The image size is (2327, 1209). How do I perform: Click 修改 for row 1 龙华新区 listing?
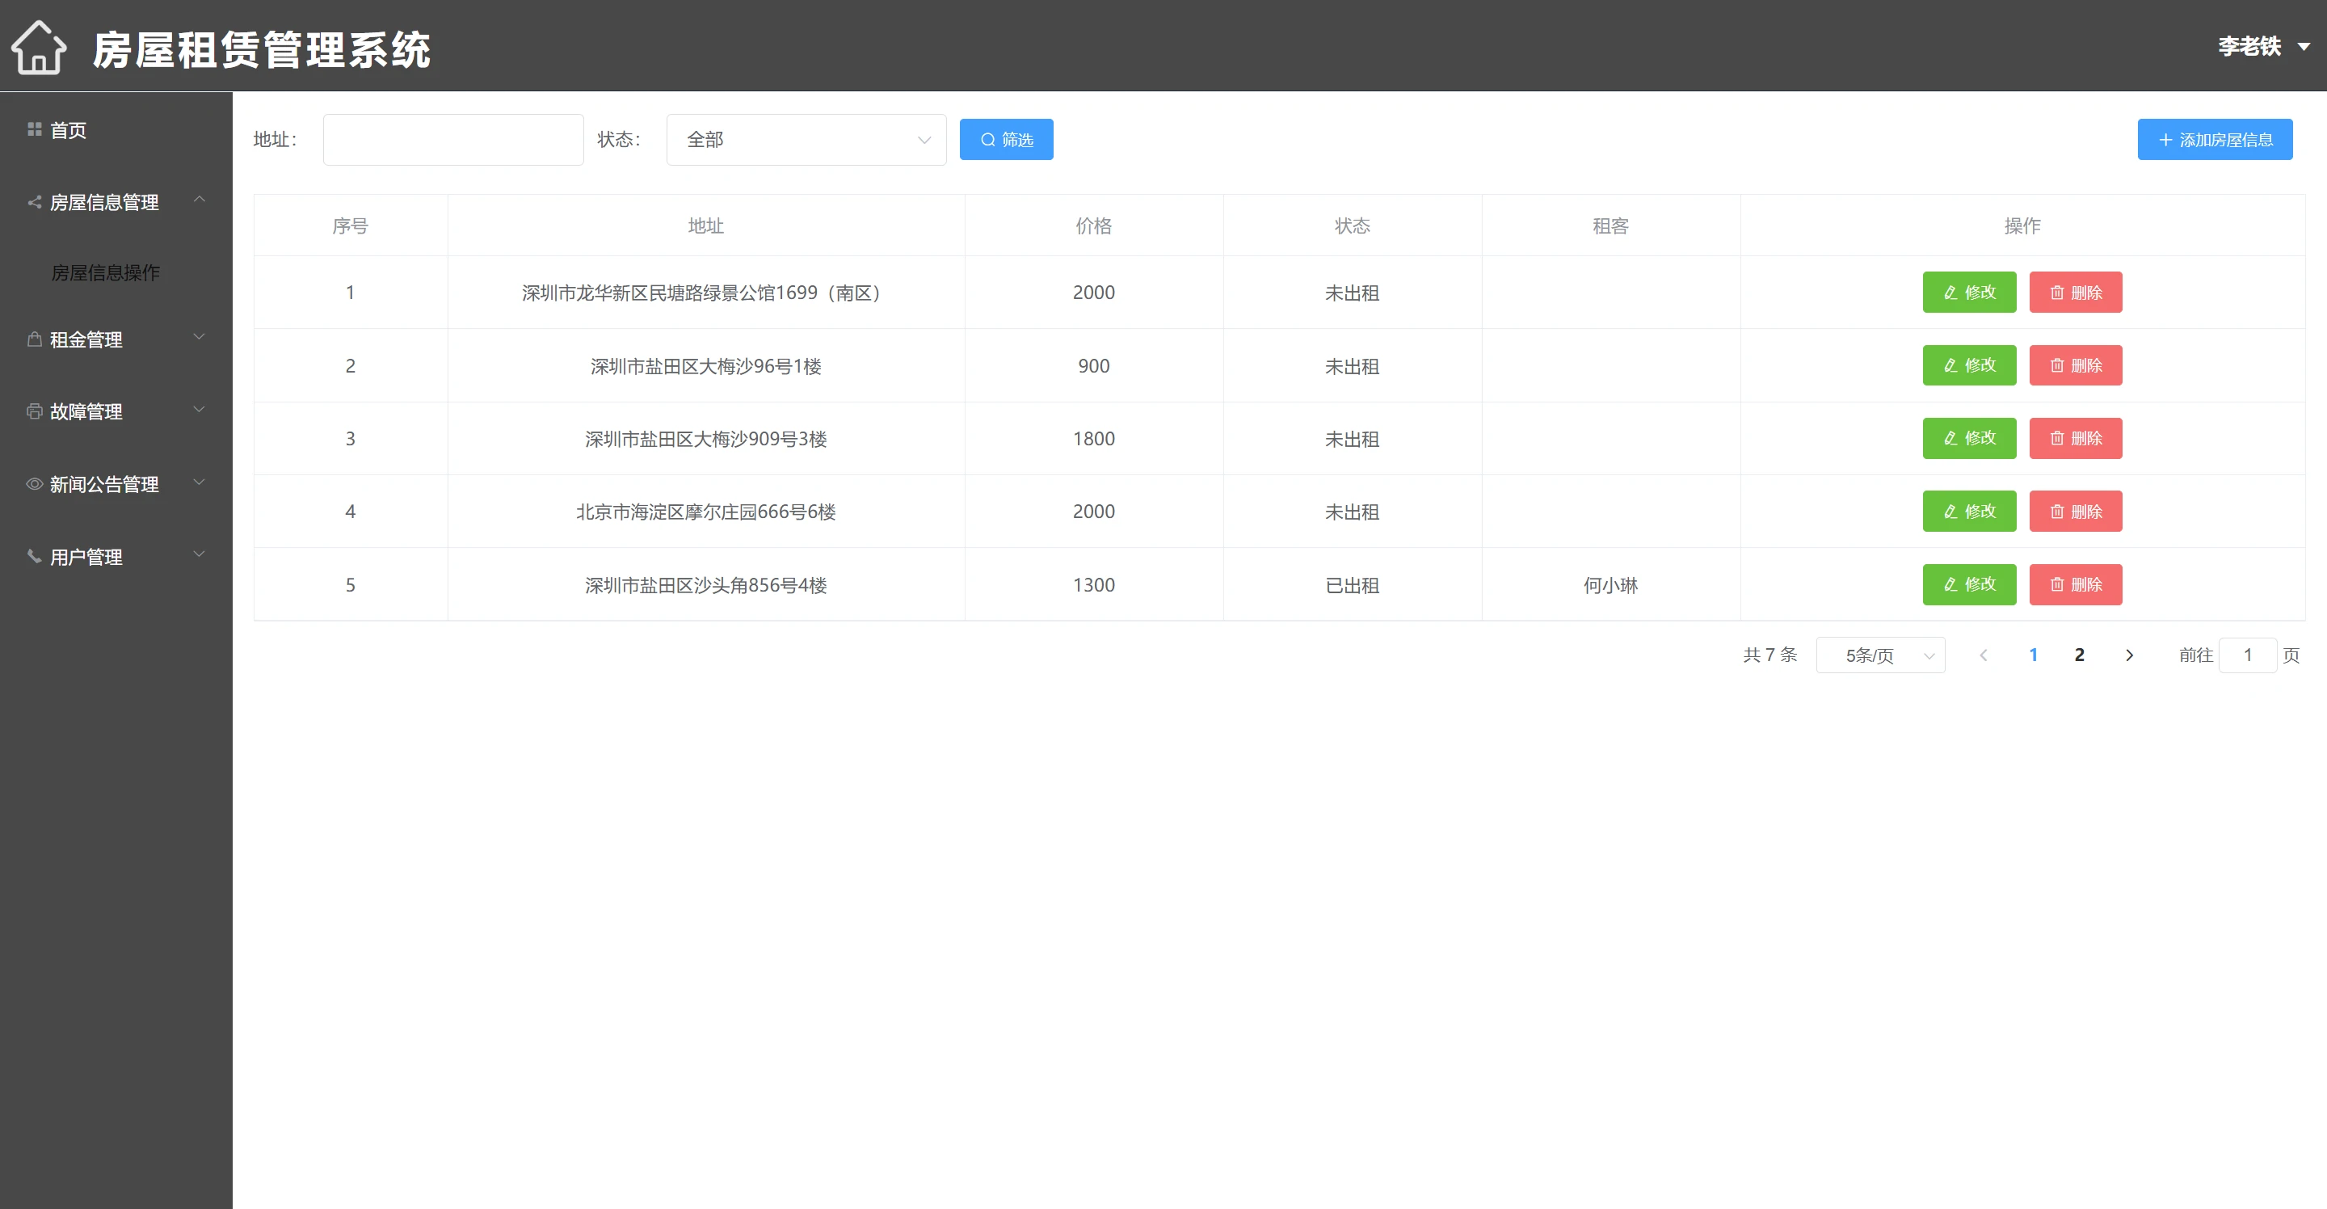[x=1968, y=293]
